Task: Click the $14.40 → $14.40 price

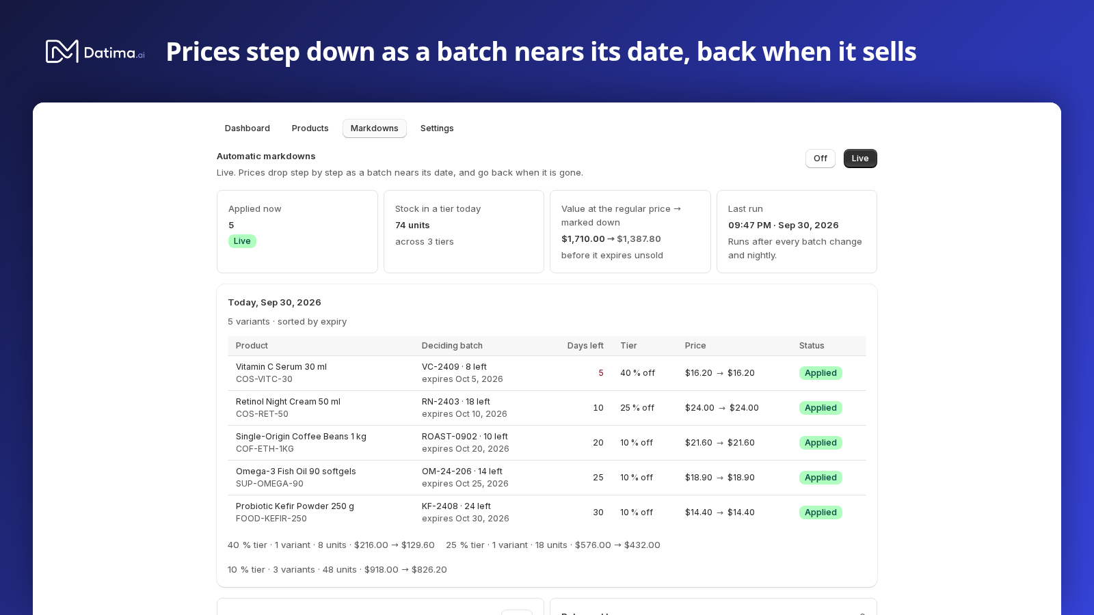Action: click(720, 512)
